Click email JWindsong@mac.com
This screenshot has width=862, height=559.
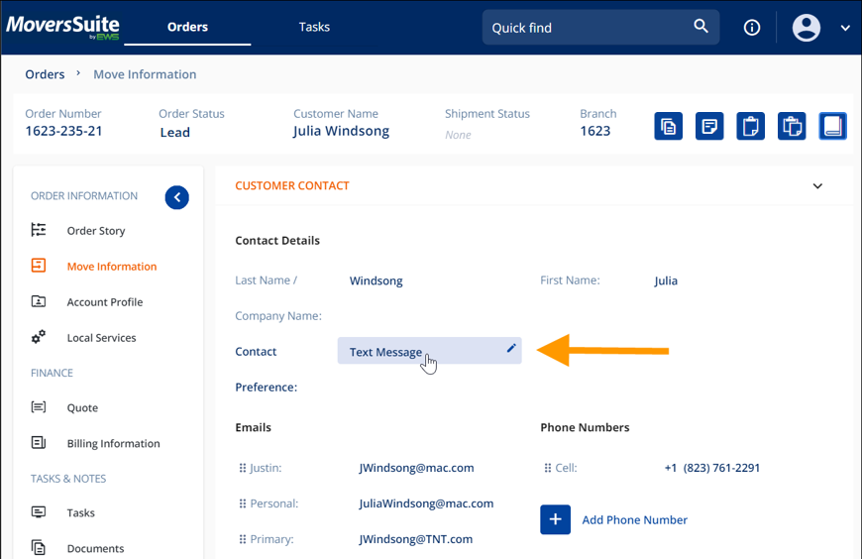coord(416,468)
